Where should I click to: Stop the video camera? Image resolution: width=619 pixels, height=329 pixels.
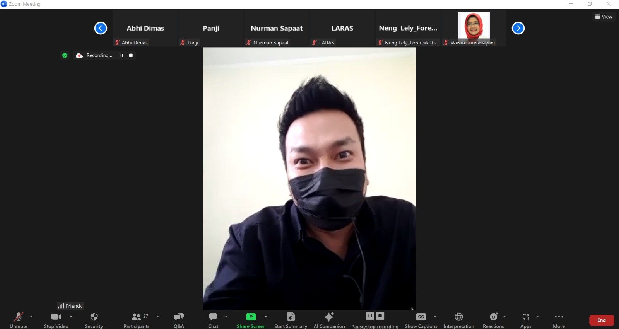56,320
